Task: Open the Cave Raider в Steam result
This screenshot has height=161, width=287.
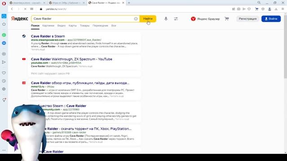Action: pos(48,36)
